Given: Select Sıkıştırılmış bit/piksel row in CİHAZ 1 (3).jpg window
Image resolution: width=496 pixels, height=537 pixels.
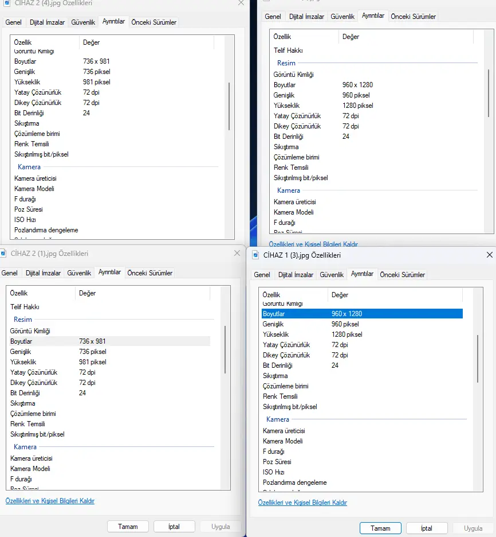Looking at the screenshot, I should (362, 407).
